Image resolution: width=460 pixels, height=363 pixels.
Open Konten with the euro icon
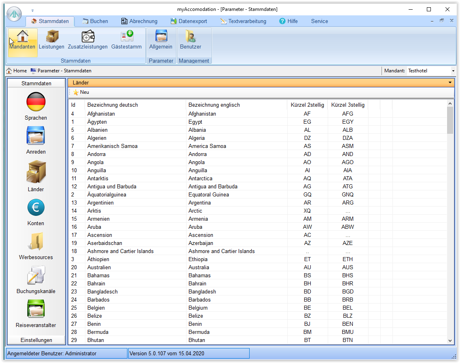[36, 212]
